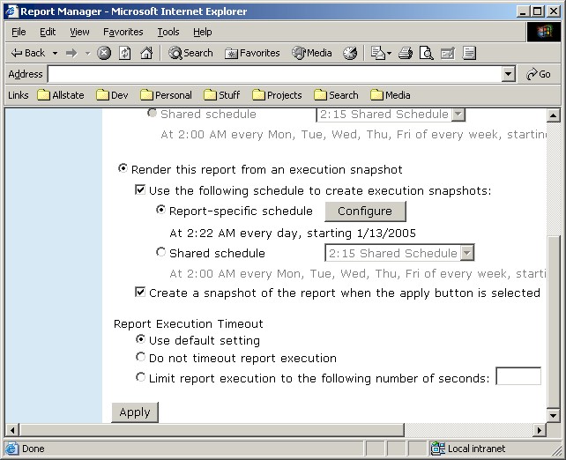Click the Report Execution Timeout heading
566x460 pixels.
point(188,323)
